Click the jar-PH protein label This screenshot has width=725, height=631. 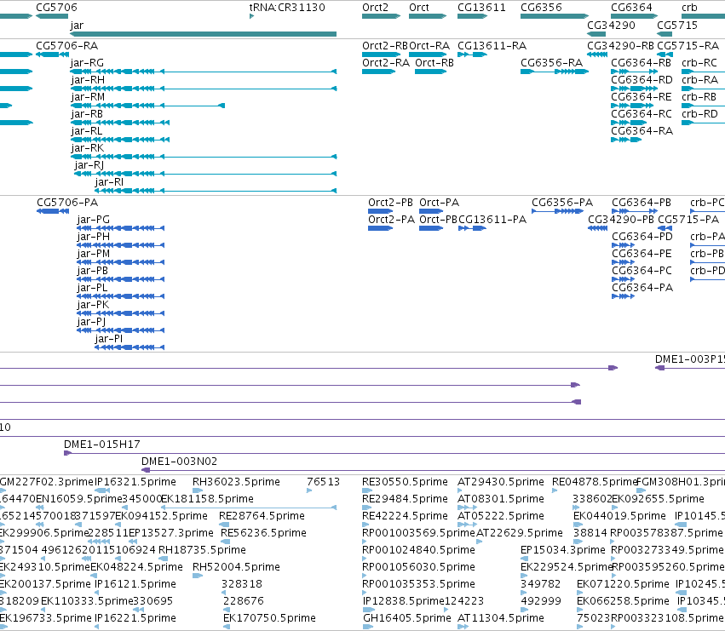94,237
